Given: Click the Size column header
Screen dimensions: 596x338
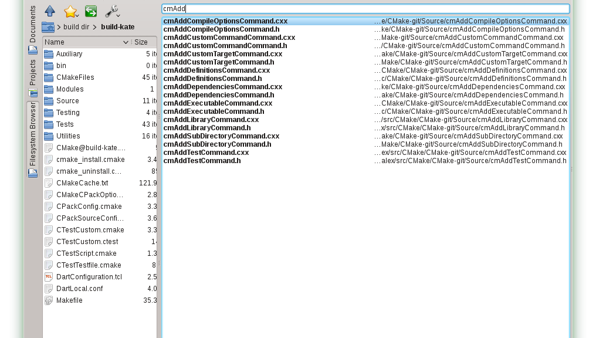Looking at the screenshot, I should tap(141, 42).
